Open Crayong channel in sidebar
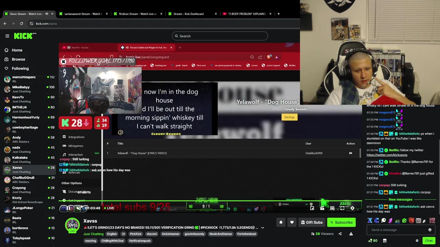 (x=29, y=190)
